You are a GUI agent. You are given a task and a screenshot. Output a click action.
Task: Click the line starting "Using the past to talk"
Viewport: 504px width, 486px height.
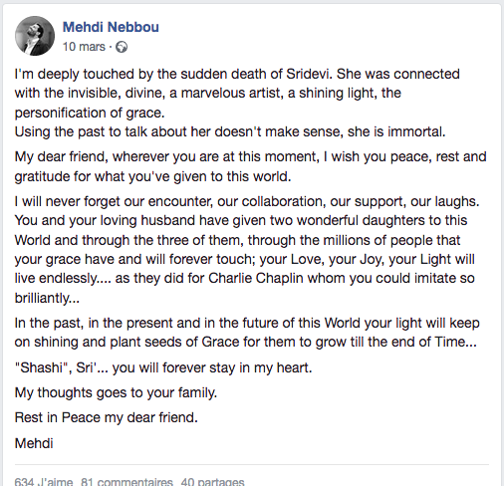point(230,131)
